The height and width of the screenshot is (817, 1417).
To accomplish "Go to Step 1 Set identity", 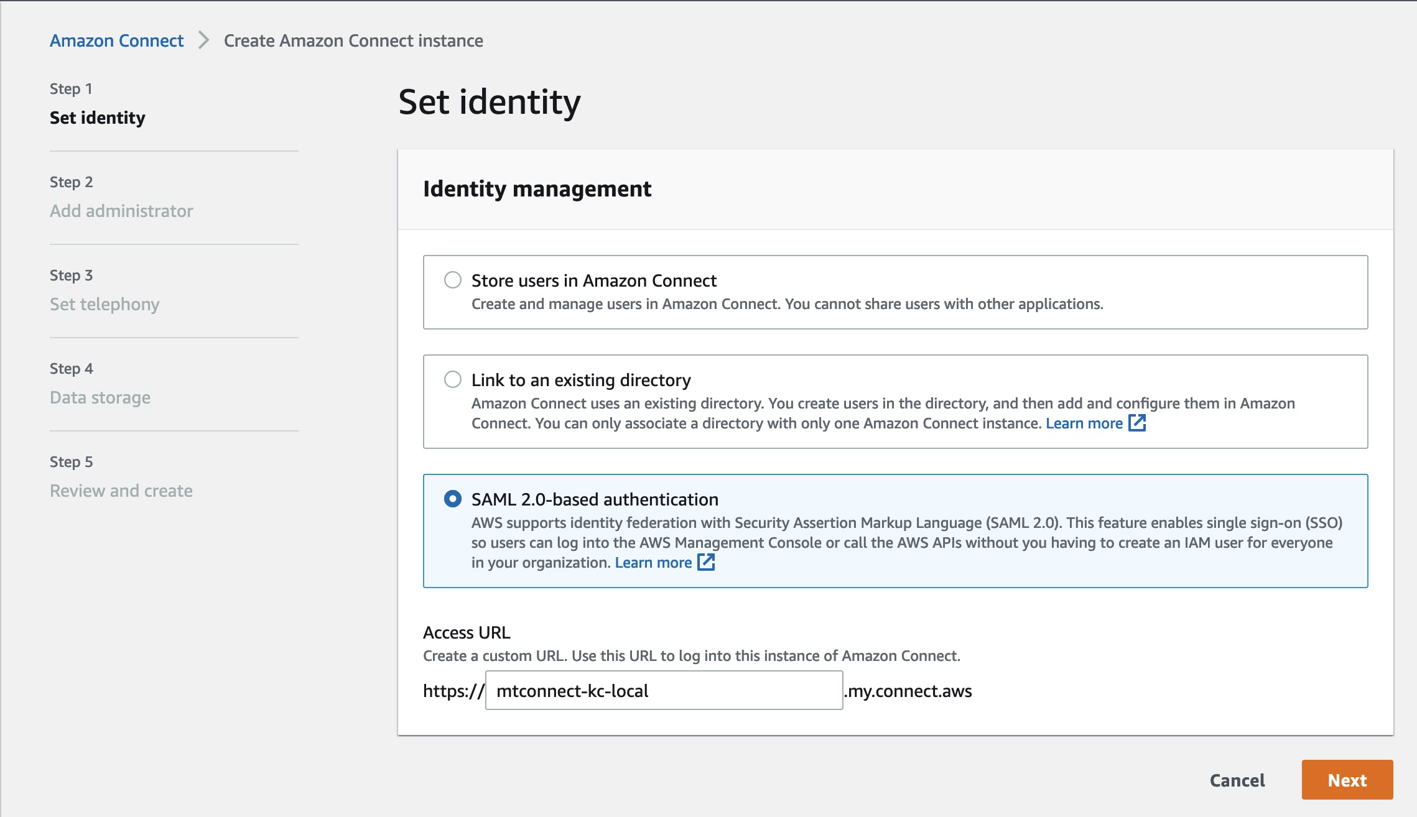I will 99,118.
